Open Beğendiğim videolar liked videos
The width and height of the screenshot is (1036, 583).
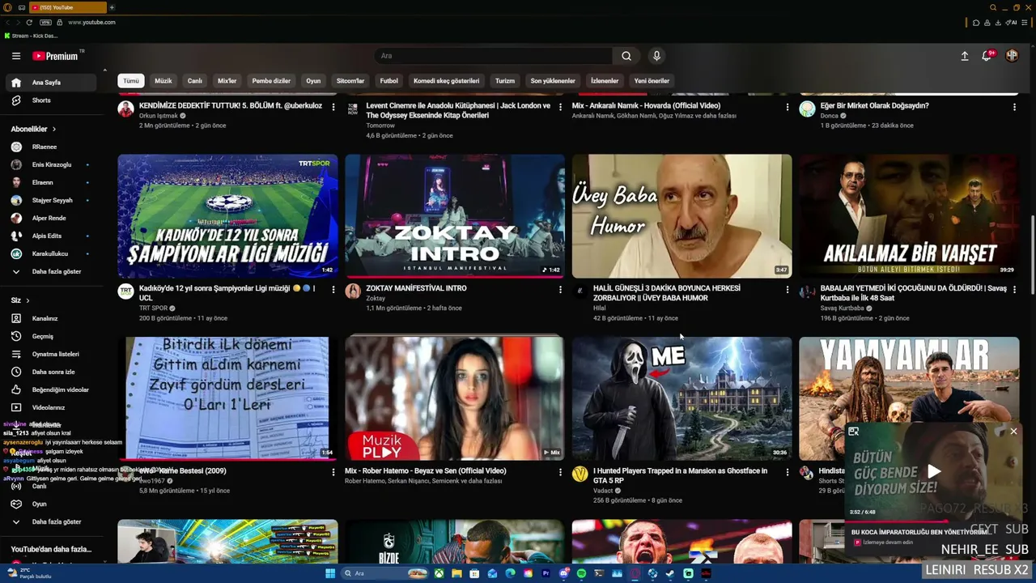coord(52,389)
